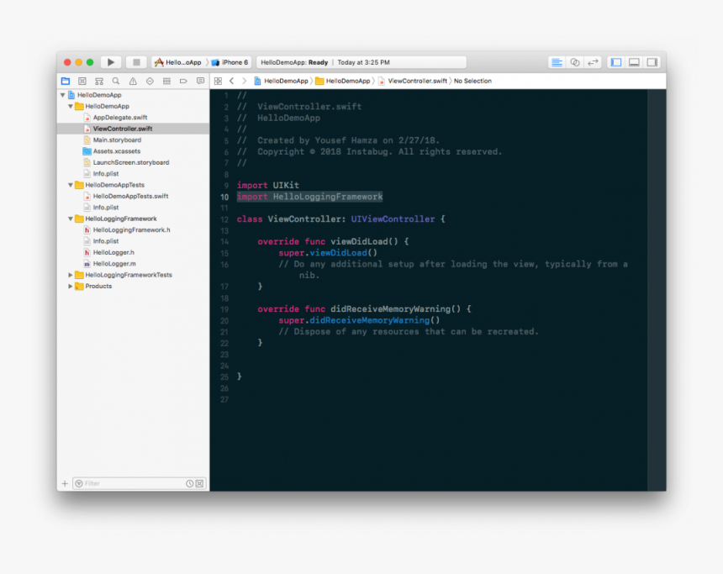Expand the Products group

point(71,287)
